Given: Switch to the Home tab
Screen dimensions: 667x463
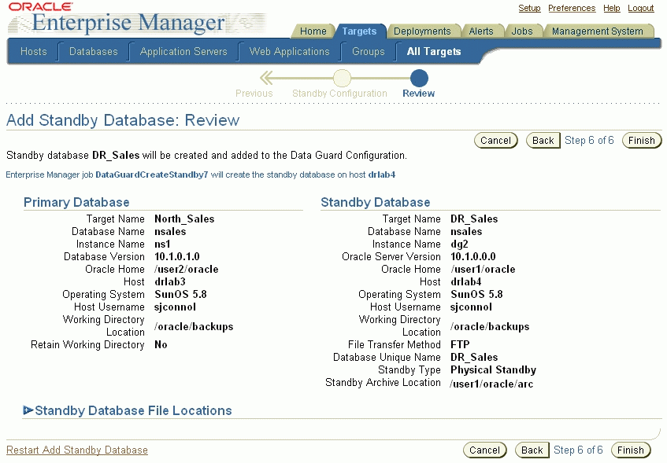Looking at the screenshot, I should 313,31.
